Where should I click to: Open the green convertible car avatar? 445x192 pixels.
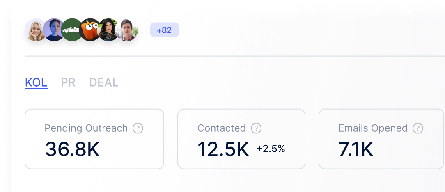pos(71,30)
